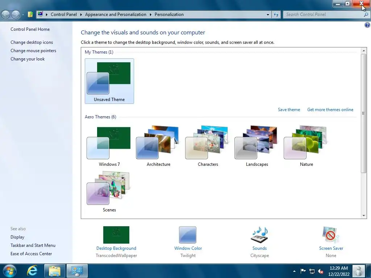Open Ease of Access Center link

click(31, 254)
